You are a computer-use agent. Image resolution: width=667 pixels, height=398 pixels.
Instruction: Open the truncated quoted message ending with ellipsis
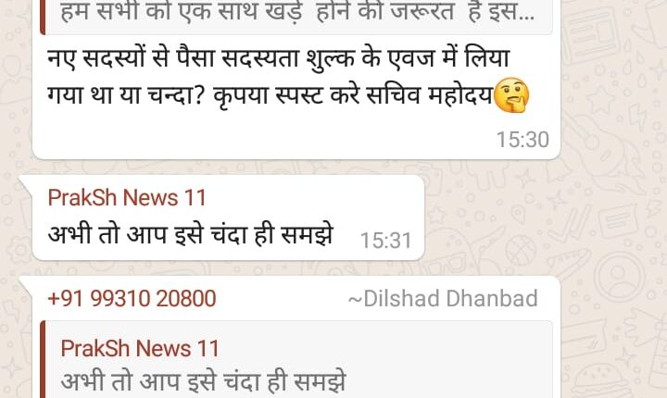(297, 13)
